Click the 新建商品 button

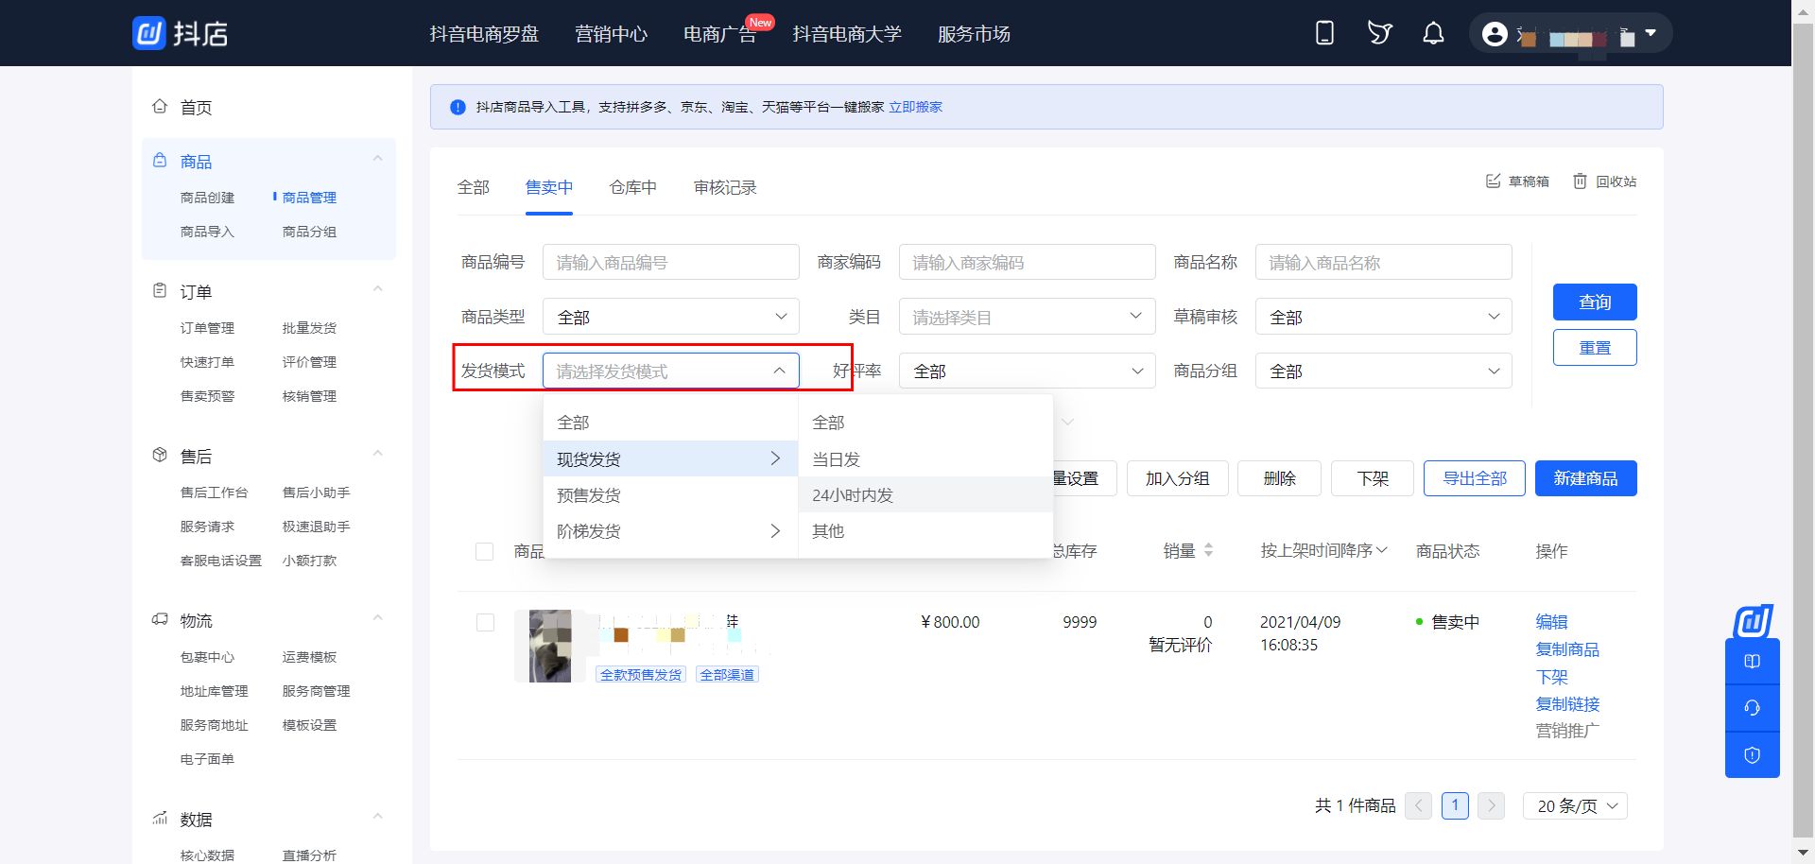[x=1585, y=478]
